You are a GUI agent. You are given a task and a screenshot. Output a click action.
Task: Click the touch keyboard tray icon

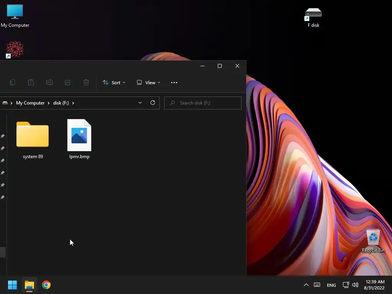click(317, 285)
